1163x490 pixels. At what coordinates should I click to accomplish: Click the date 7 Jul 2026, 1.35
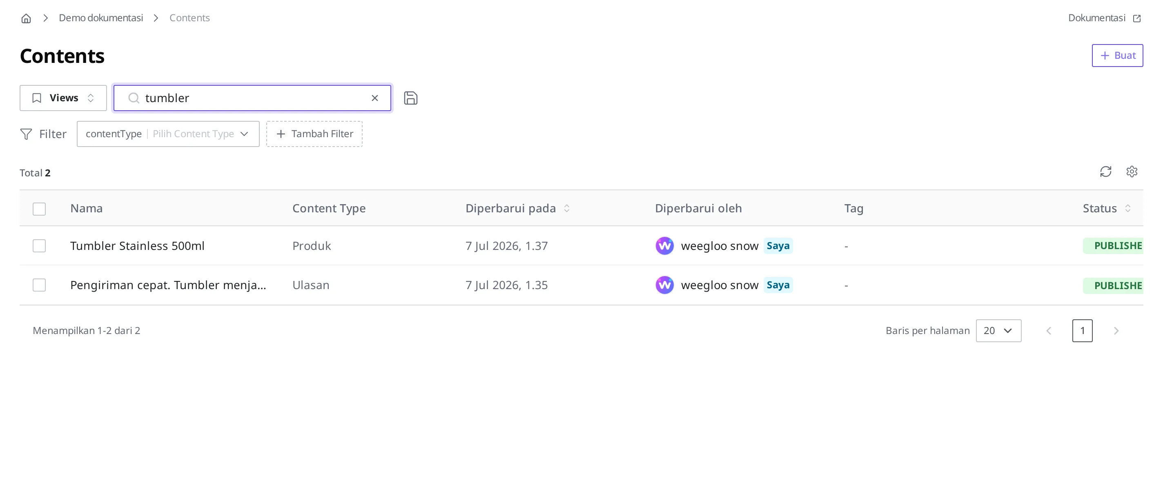506,285
